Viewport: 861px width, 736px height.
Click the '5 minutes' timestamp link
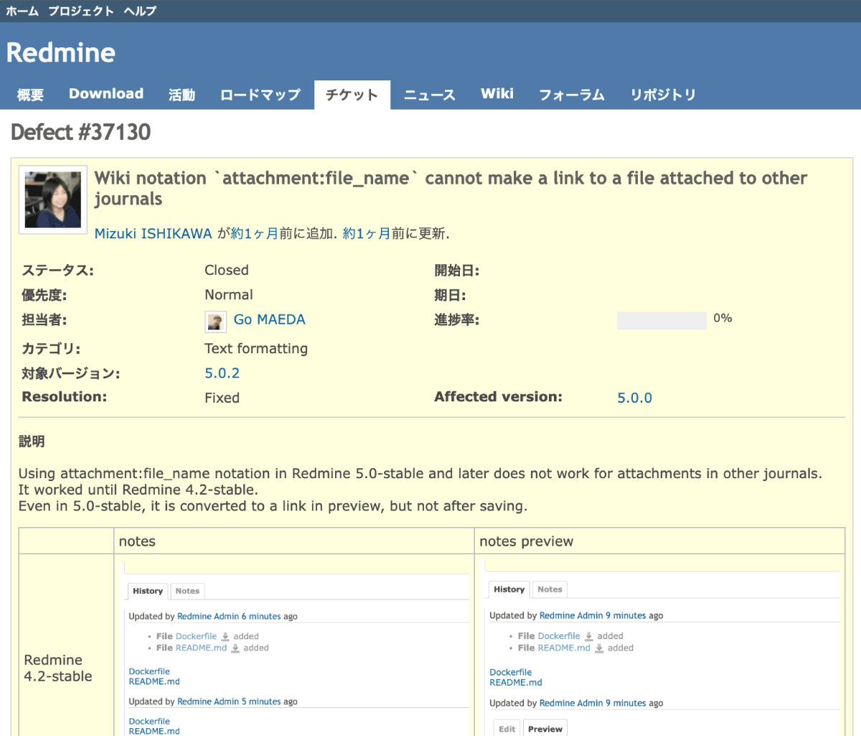tap(261, 702)
